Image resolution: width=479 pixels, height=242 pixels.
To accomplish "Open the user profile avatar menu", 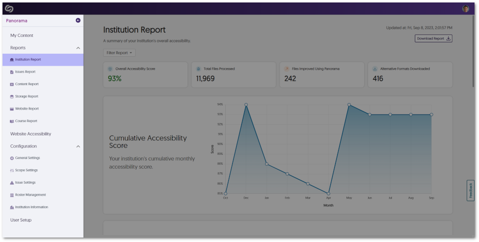I will (x=466, y=8).
